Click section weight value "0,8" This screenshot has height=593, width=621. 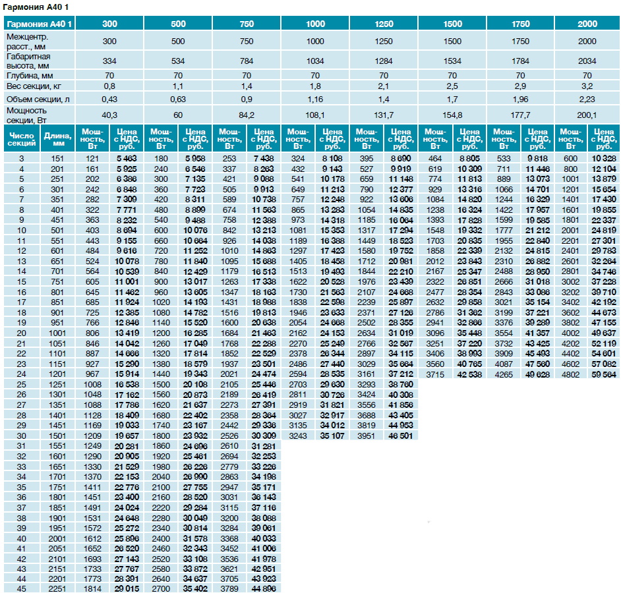[109, 86]
